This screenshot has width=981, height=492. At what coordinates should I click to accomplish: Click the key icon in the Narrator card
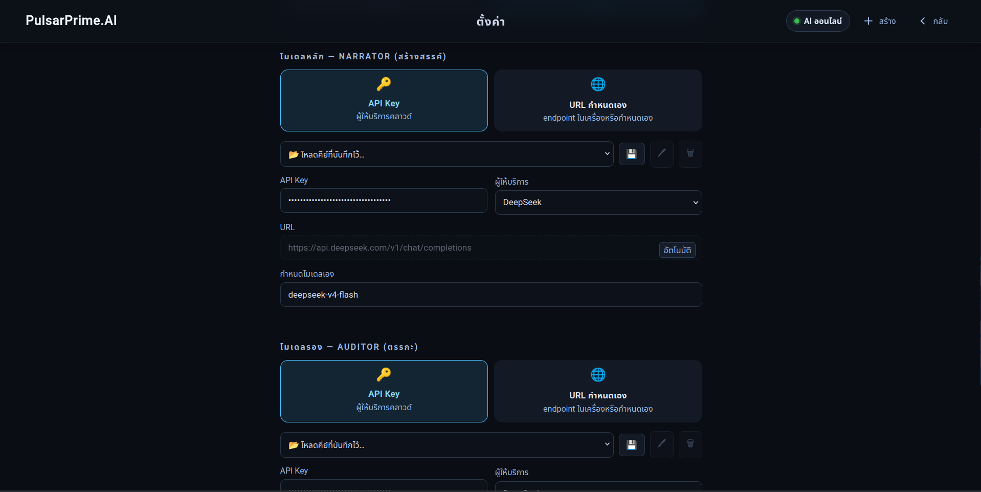pyautogui.click(x=384, y=84)
